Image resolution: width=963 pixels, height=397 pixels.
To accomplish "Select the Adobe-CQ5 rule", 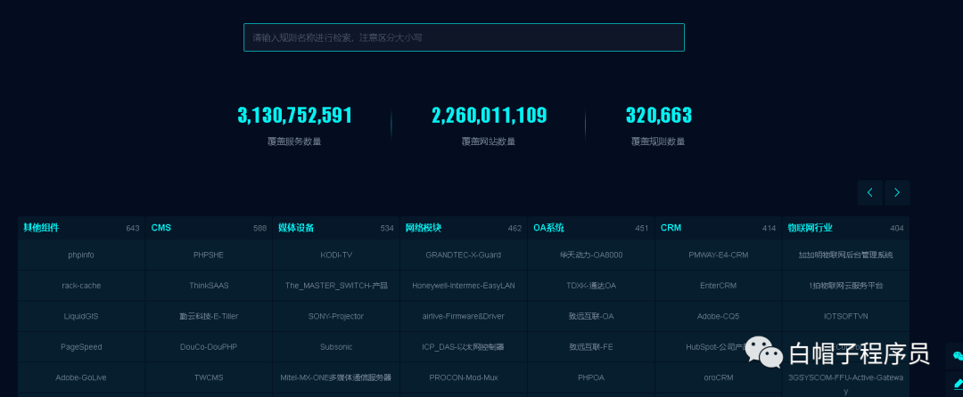I will click(718, 316).
